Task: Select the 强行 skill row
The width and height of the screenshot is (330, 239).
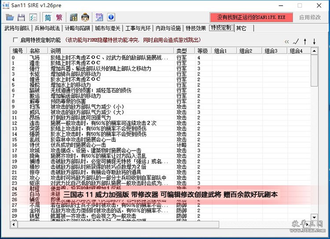Action: (161, 69)
